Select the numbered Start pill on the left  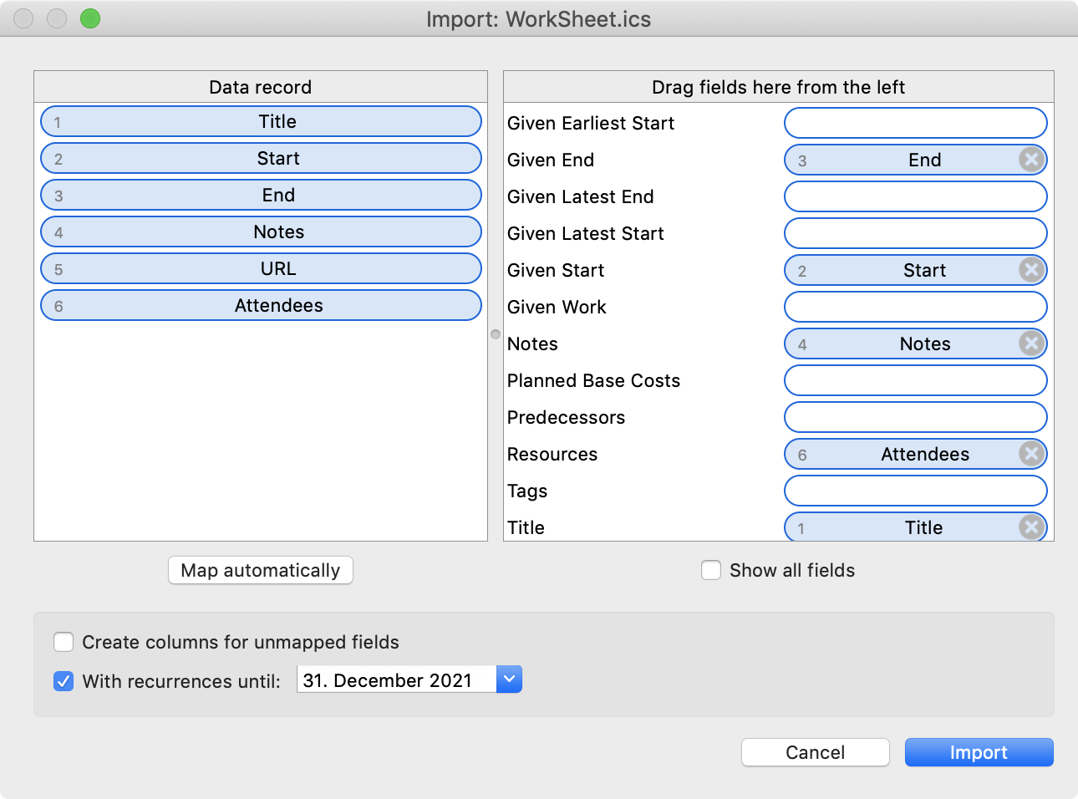[261, 158]
